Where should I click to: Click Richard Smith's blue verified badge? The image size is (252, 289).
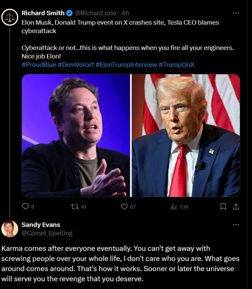click(x=69, y=13)
